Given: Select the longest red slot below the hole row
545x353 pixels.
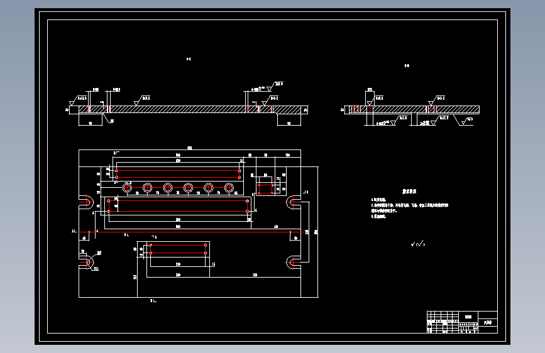Looking at the screenshot, I should [178, 206].
